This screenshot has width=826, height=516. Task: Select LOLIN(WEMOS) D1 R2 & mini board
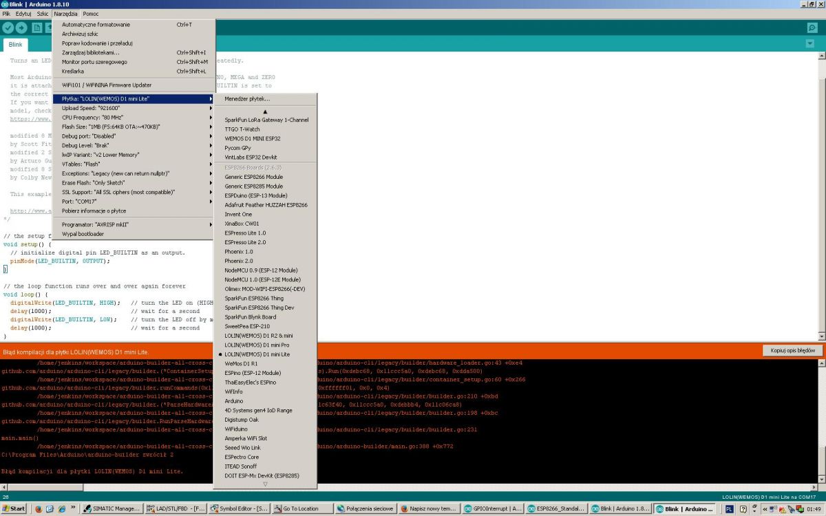[x=266, y=336]
